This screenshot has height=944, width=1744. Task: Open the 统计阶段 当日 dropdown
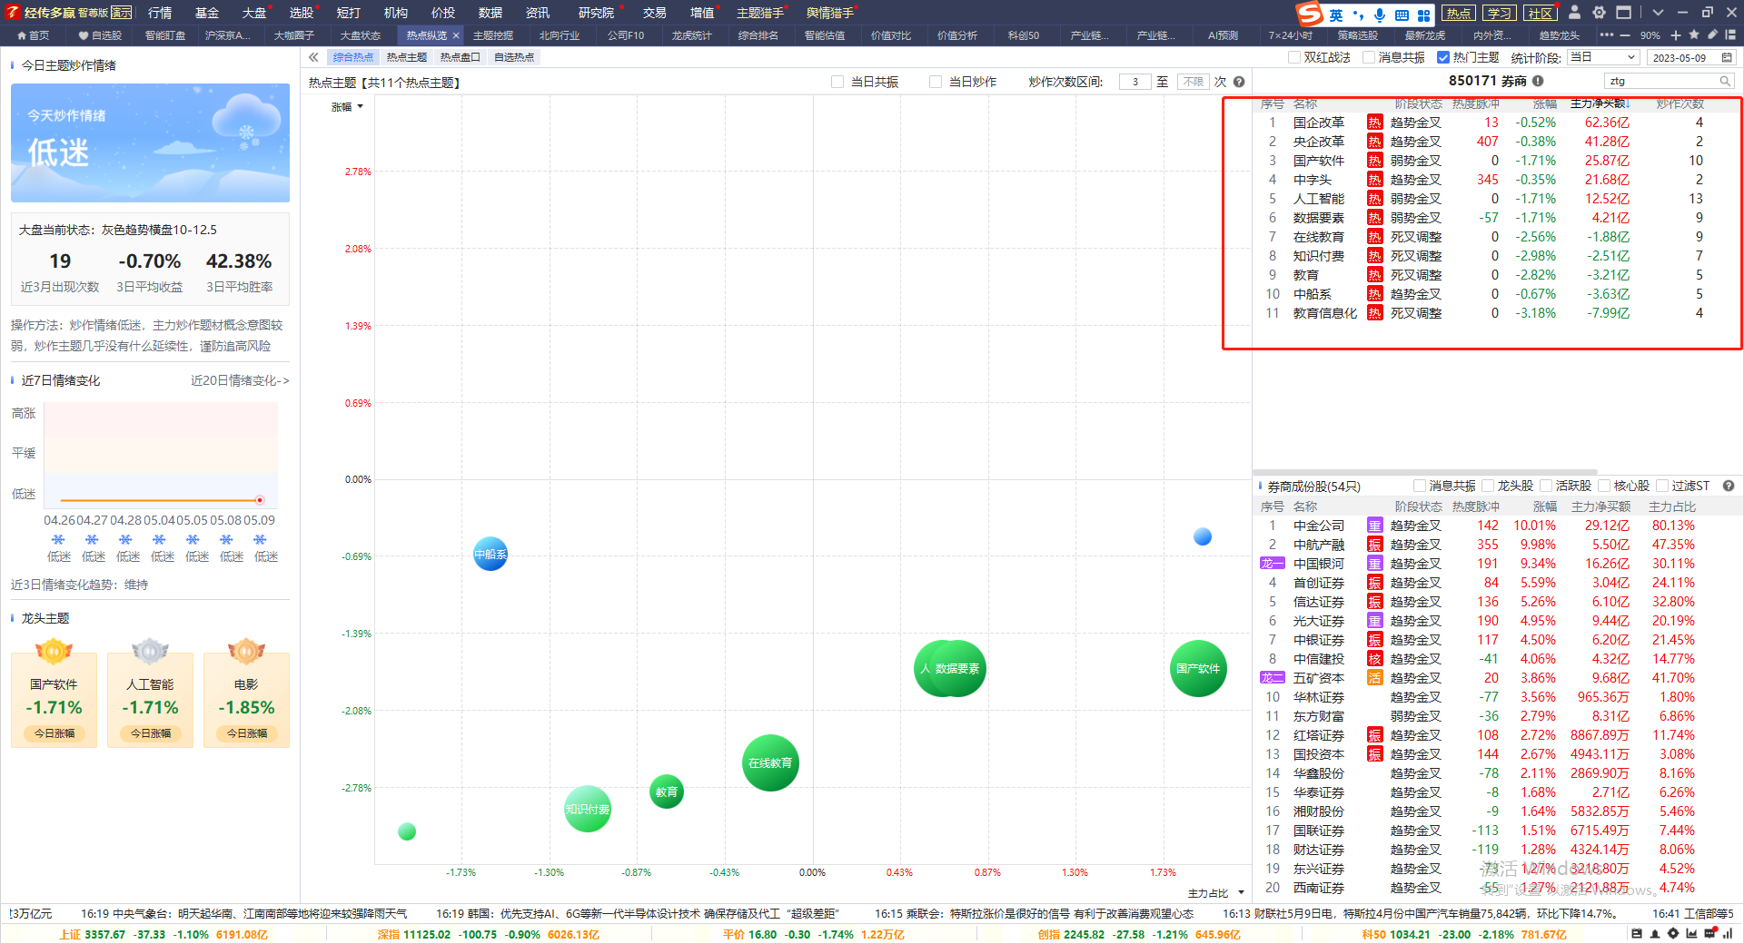click(1602, 57)
